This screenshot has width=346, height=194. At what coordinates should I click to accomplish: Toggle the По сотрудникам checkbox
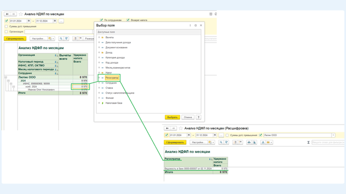click(x=101, y=20)
